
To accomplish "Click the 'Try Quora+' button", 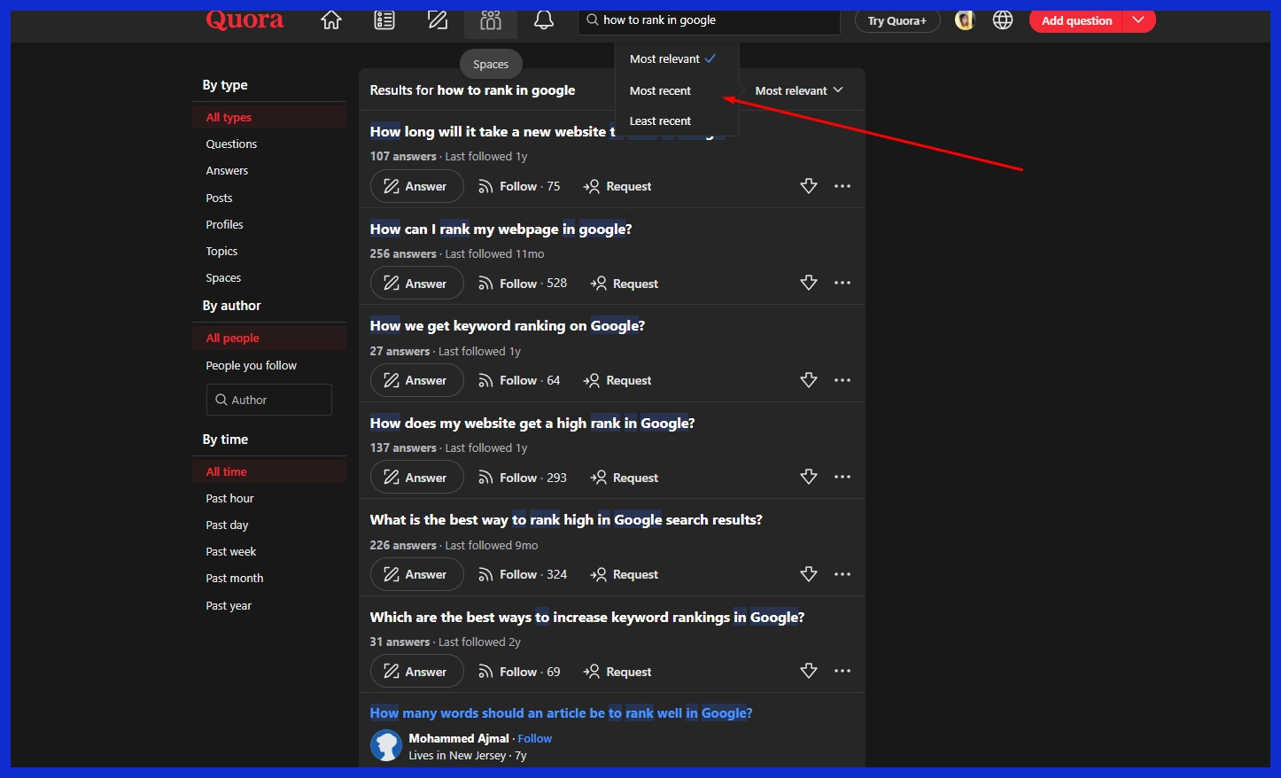I will click(897, 20).
